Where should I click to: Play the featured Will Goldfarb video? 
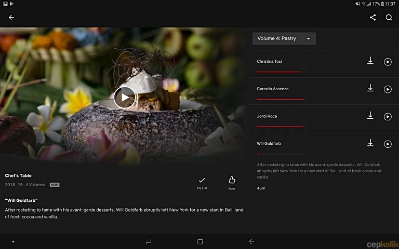(125, 98)
